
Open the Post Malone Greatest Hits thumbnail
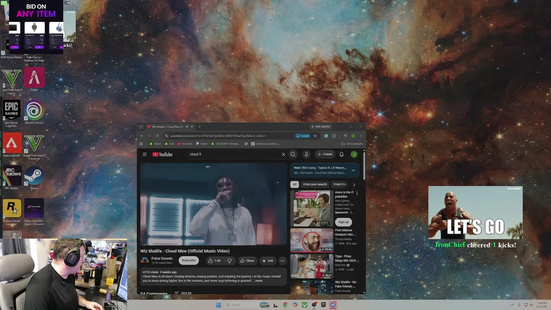312,240
